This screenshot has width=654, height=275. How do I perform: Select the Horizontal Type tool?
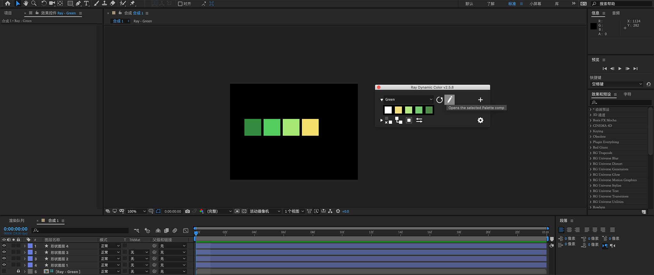[x=86, y=4]
